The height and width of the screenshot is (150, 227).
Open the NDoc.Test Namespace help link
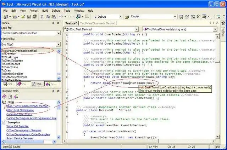coord(20,110)
